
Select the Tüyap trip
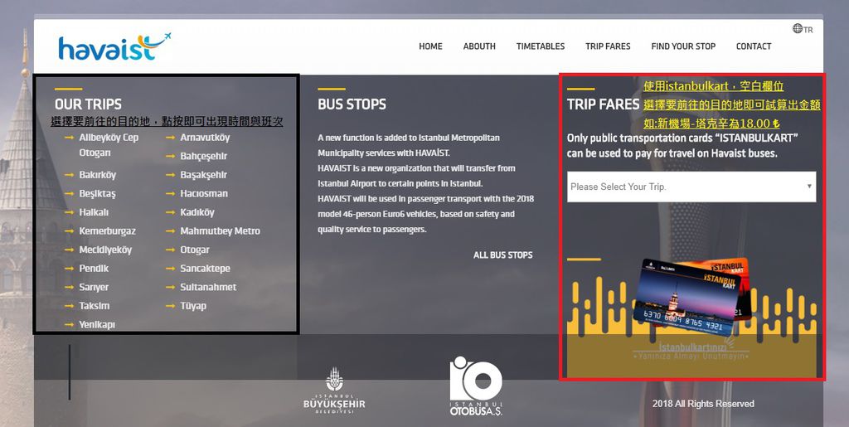tap(193, 306)
